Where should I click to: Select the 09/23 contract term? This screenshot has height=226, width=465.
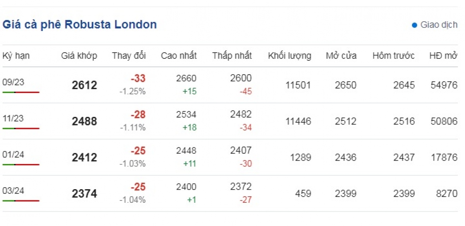pos(13,82)
